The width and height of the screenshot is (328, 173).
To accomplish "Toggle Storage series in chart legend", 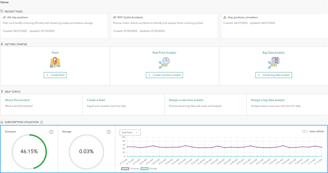I will (149, 168).
